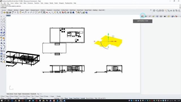Toggle Grid Snap in status bar
This screenshot has height=102, width=181.
[x=57, y=98]
